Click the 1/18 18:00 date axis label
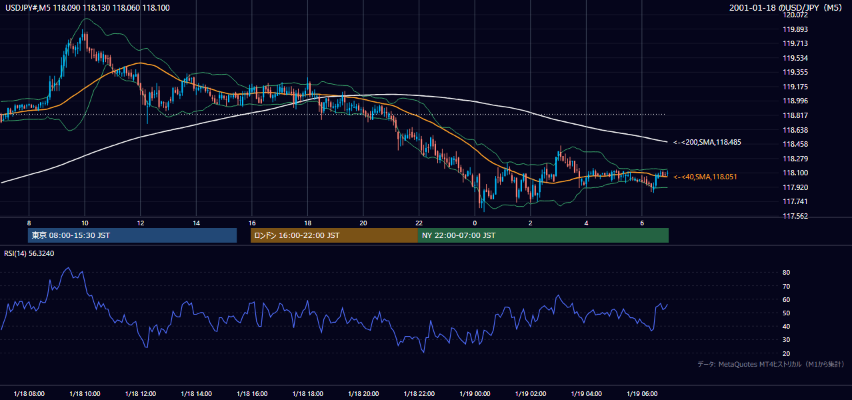 click(307, 394)
